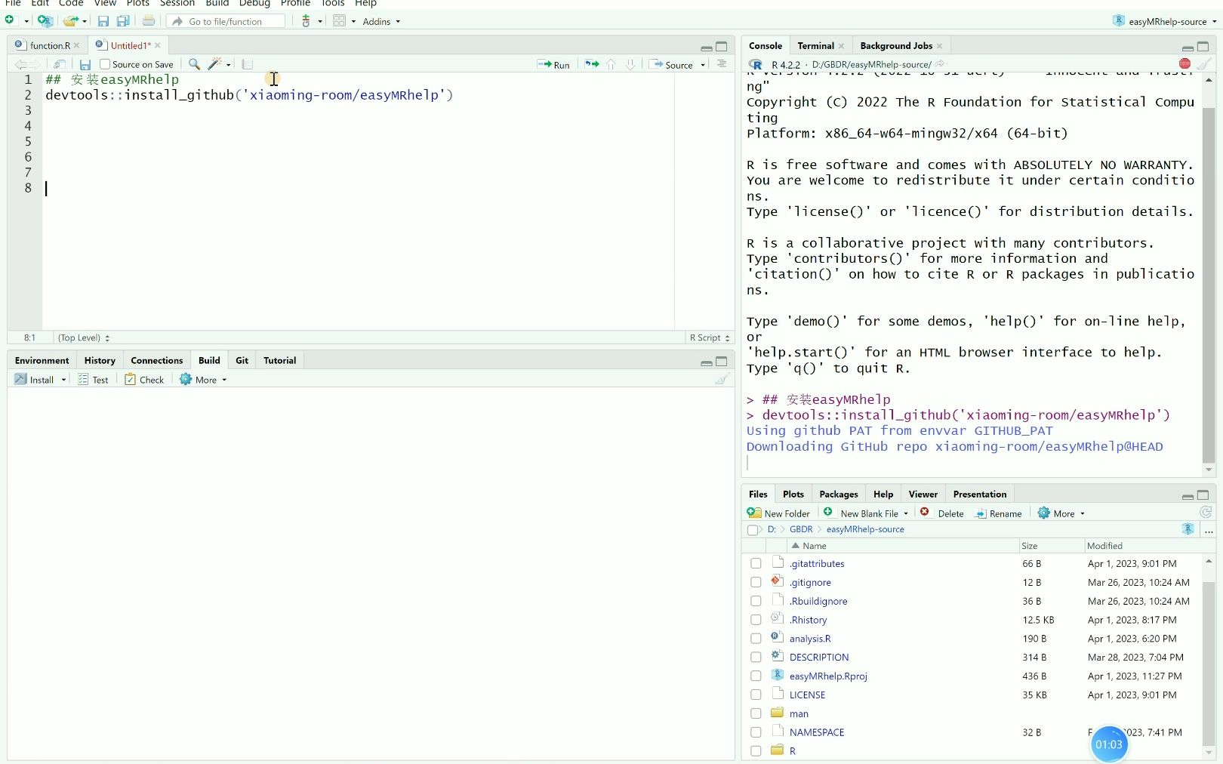Viewport: 1223px width, 764px height.
Task: Expand the easyMRhelp-source project menu
Action: (x=1165, y=21)
